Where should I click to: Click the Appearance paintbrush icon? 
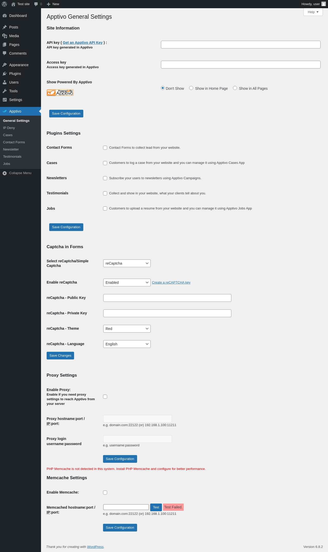(x=5, y=65)
